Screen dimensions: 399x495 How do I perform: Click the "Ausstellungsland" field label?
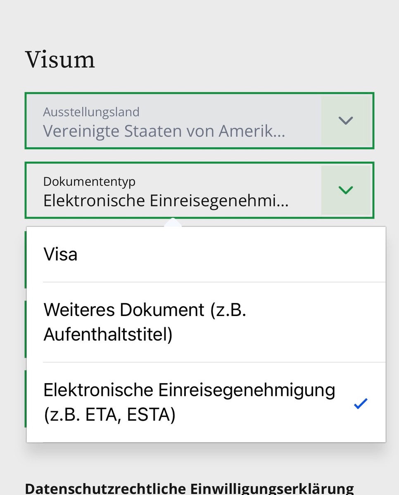click(91, 112)
